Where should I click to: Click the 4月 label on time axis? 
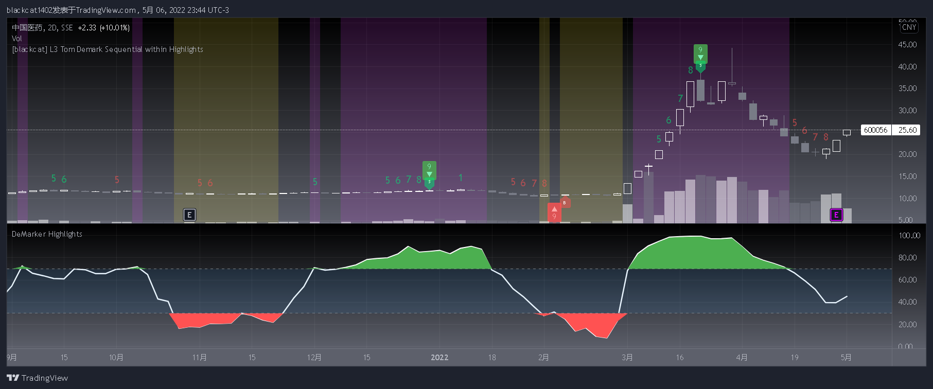point(742,358)
